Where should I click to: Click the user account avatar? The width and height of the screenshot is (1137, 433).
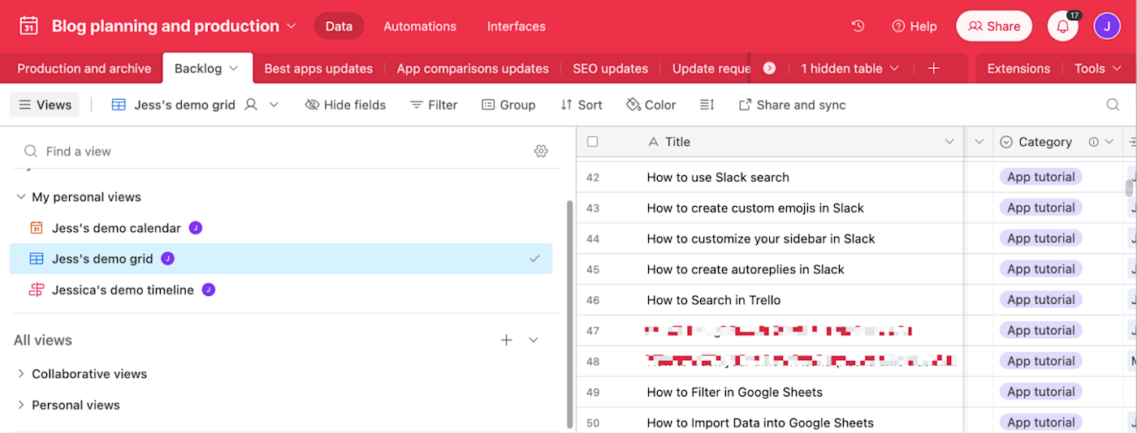coord(1107,26)
